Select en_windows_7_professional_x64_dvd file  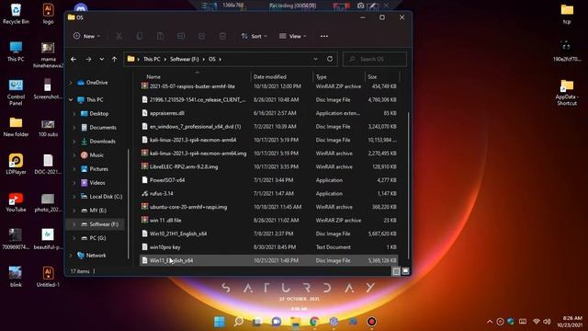point(269,127)
